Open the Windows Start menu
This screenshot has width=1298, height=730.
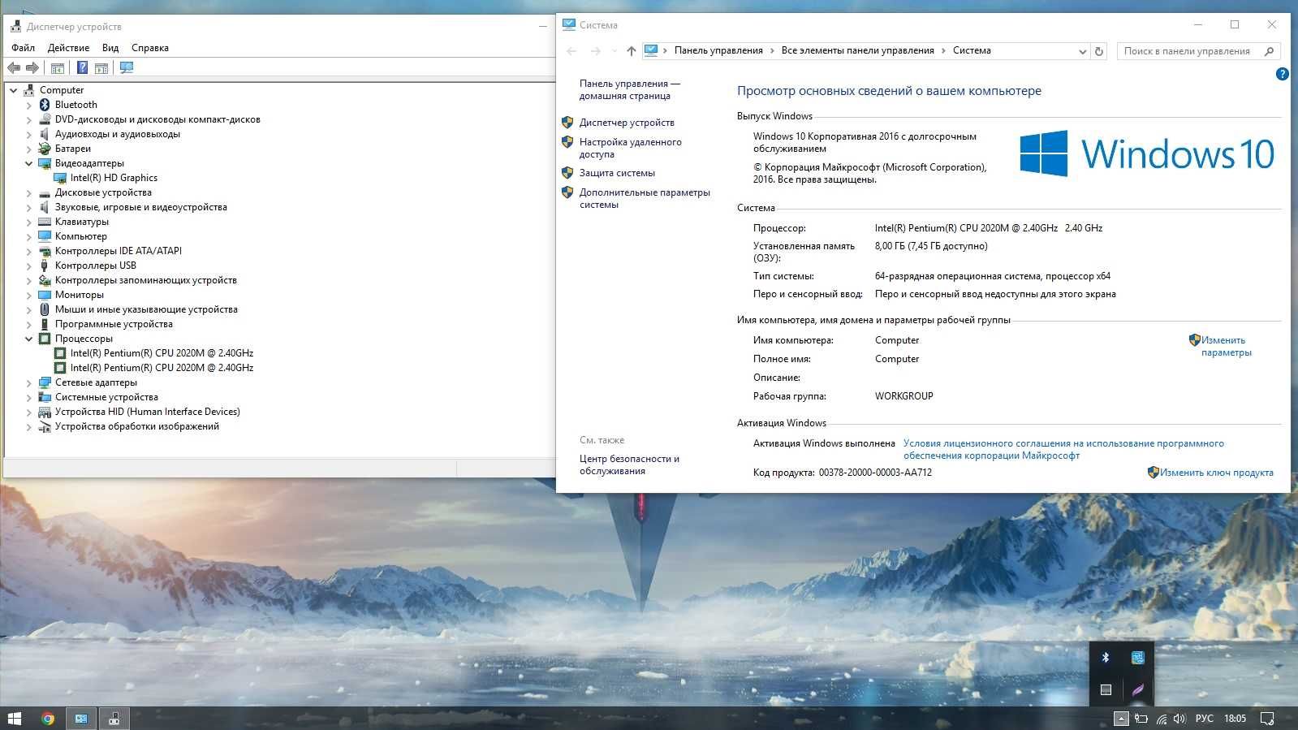(15, 718)
